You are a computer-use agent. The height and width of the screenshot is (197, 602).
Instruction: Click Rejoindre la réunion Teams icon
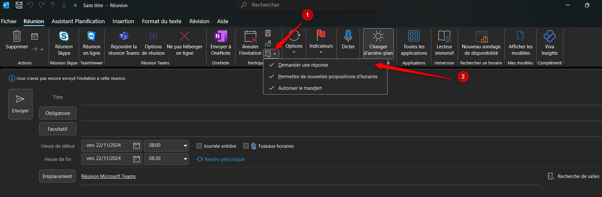tap(124, 36)
